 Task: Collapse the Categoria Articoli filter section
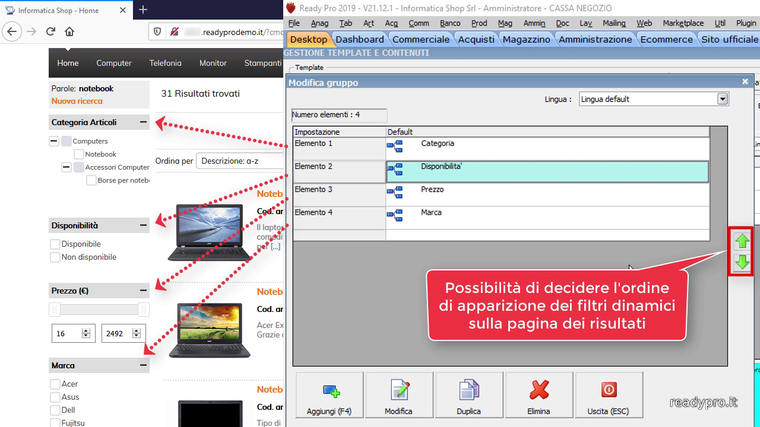pyautogui.click(x=143, y=122)
